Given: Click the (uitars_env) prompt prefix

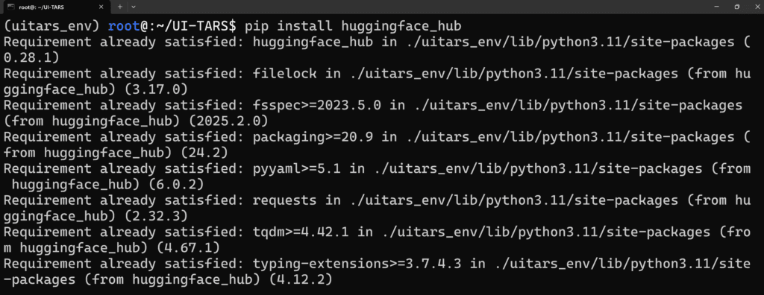Looking at the screenshot, I should click(x=51, y=25).
